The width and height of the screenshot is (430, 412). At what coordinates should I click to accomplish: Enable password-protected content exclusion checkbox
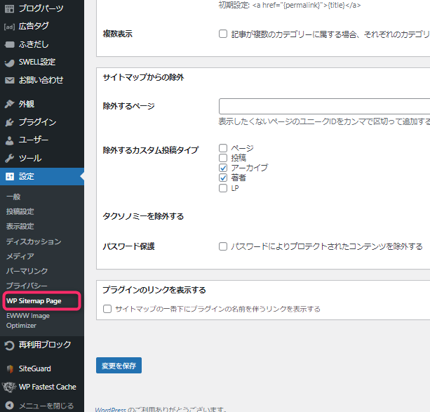tap(223, 246)
